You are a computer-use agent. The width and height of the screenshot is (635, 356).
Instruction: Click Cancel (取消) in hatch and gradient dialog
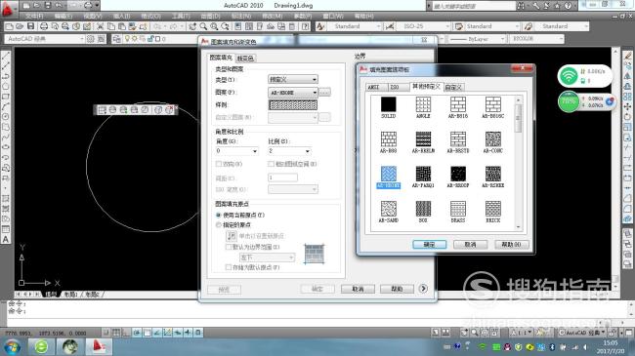tap(358, 289)
